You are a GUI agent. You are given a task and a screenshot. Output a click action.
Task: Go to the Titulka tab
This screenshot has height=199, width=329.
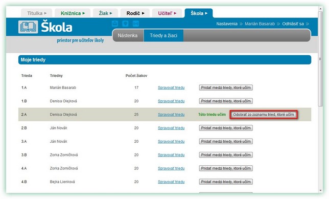tap(37, 13)
